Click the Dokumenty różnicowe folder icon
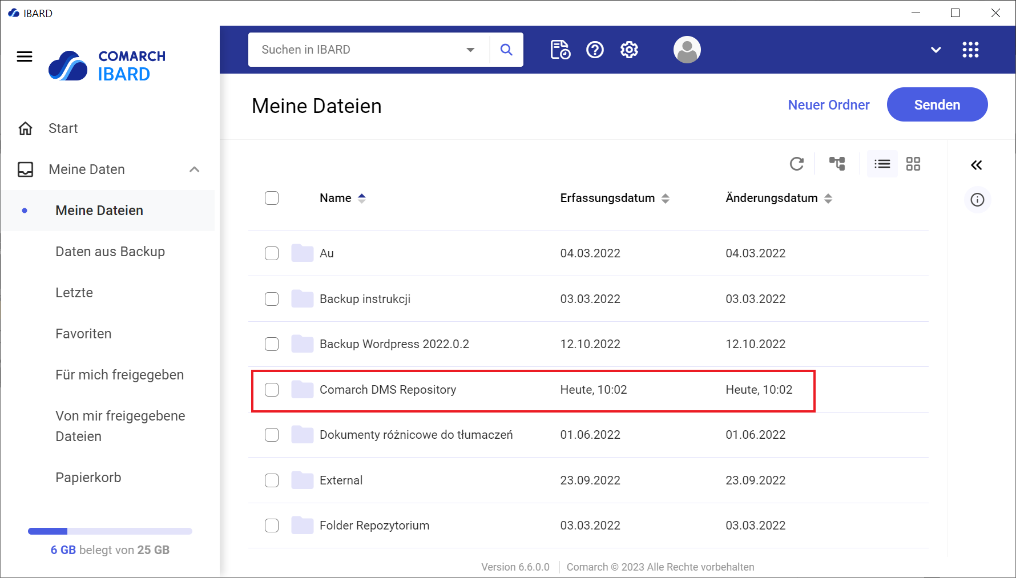Image resolution: width=1016 pixels, height=578 pixels. pyautogui.click(x=302, y=434)
